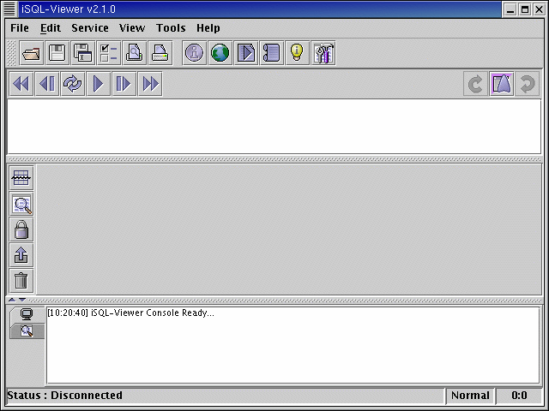Open the View menu
The height and width of the screenshot is (411, 549).
coord(132,28)
